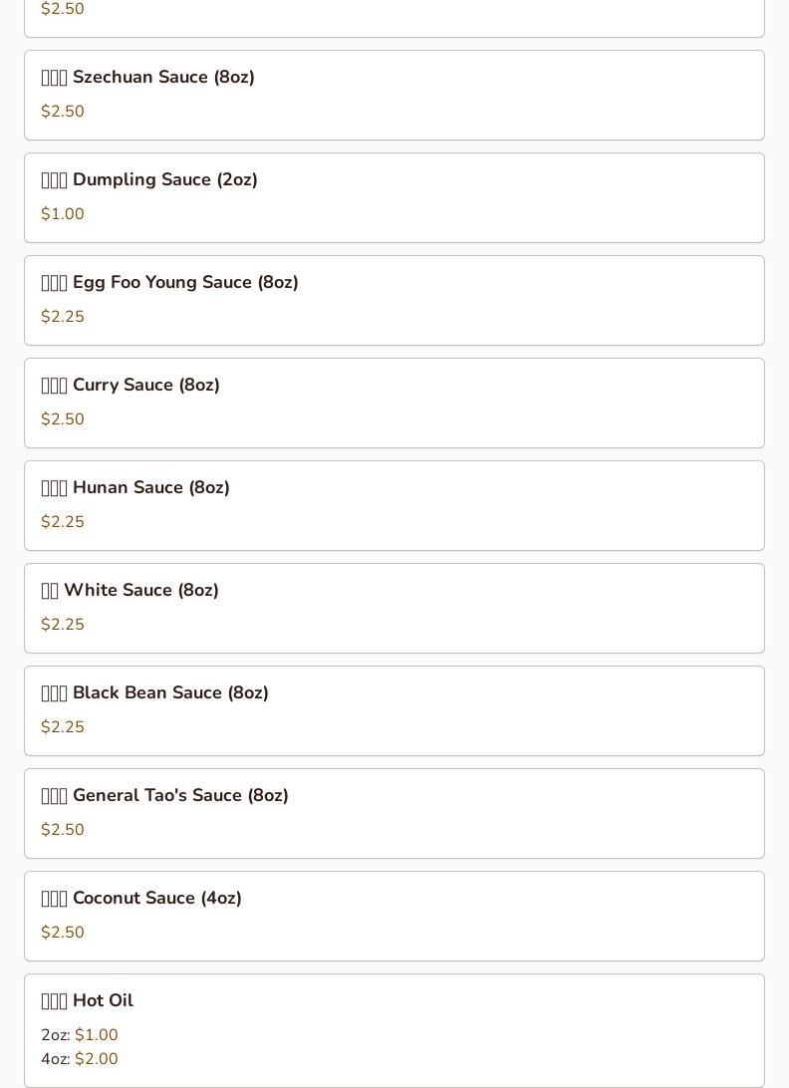The image size is (789, 1088).
Task: Click the Coconut Sauce $2.50 price
Action: (63, 933)
